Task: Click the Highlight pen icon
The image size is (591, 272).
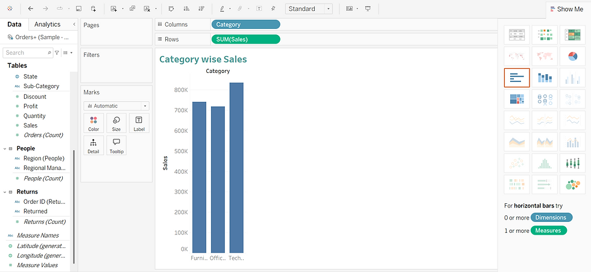Action: [x=222, y=8]
